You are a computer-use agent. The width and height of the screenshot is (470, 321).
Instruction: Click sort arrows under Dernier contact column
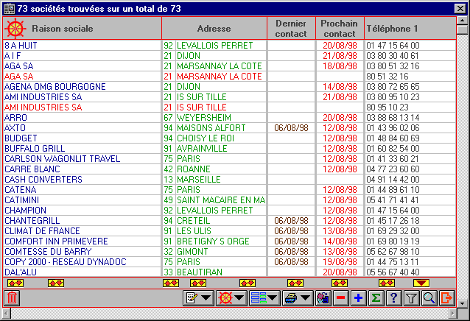(x=295, y=283)
